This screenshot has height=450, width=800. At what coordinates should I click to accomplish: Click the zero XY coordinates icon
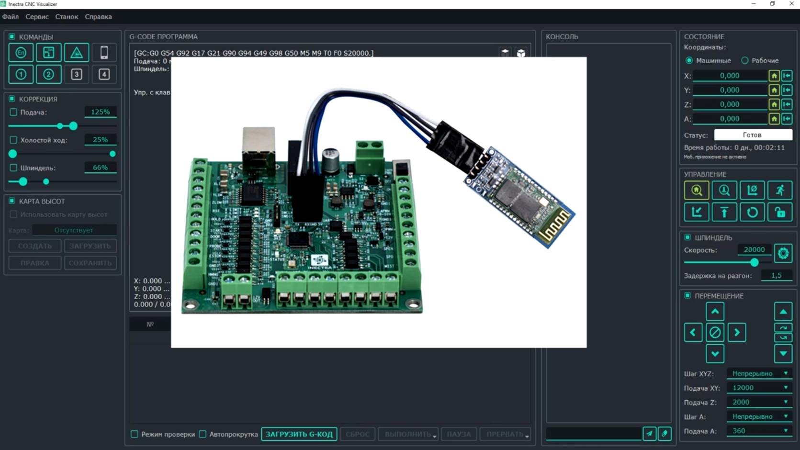(752, 191)
